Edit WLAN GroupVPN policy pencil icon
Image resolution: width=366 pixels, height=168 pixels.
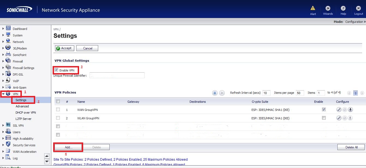[x=339, y=118]
